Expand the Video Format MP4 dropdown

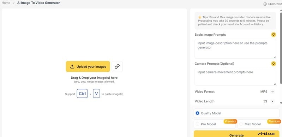[272, 92]
